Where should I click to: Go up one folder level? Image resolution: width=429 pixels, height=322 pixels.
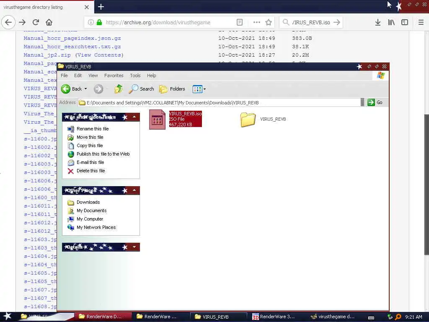(119, 89)
